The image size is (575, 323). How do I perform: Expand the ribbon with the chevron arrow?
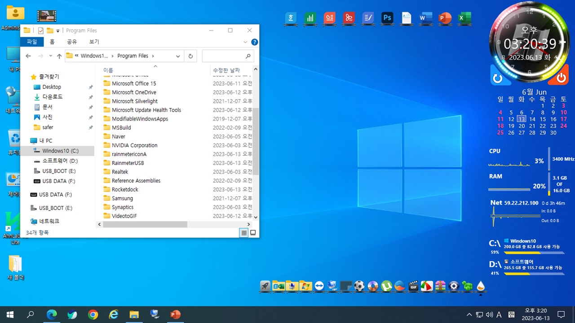(245, 42)
